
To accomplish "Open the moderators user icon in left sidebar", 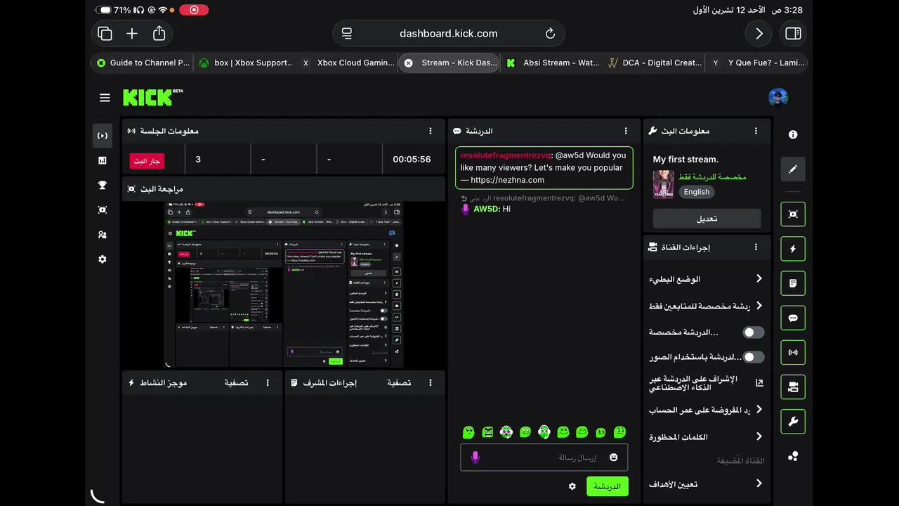I will pyautogui.click(x=103, y=235).
